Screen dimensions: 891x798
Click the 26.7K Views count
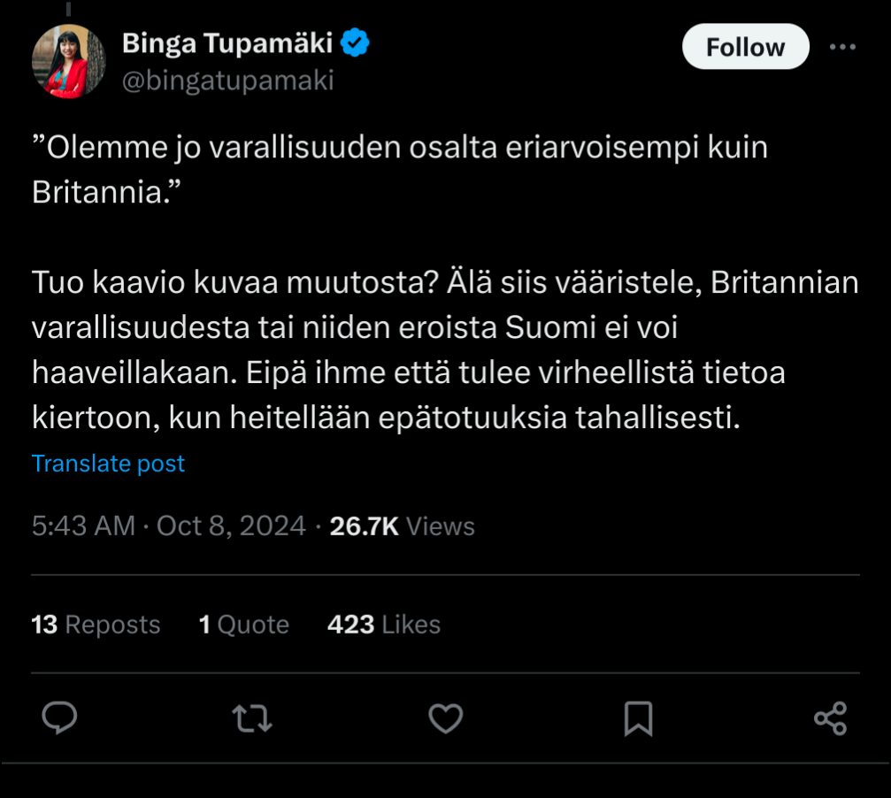point(402,526)
